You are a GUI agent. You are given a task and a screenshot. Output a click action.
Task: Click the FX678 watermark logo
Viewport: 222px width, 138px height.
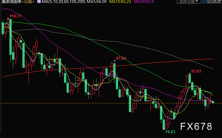(x=196, y=126)
